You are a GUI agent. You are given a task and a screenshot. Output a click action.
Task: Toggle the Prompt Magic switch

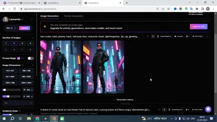tap(31, 58)
